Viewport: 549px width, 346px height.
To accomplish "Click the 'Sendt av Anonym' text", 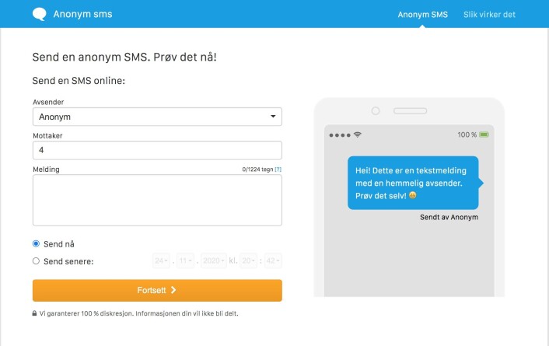I will click(x=449, y=217).
